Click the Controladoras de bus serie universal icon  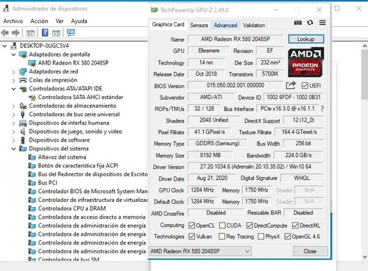23,115
